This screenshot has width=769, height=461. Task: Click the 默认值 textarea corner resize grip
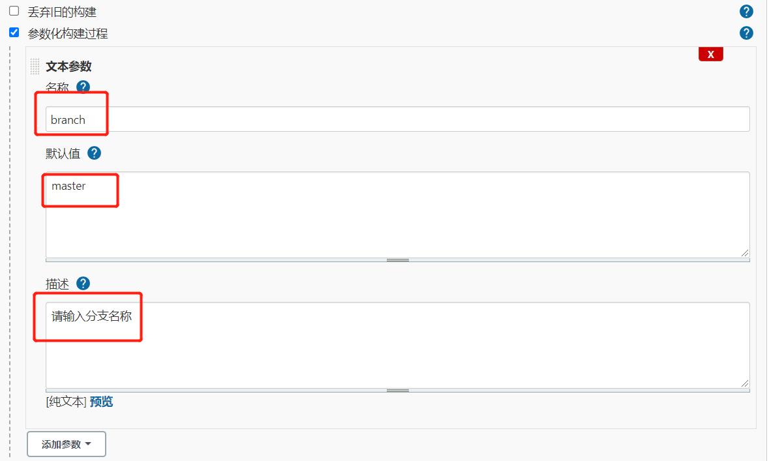[x=744, y=253]
